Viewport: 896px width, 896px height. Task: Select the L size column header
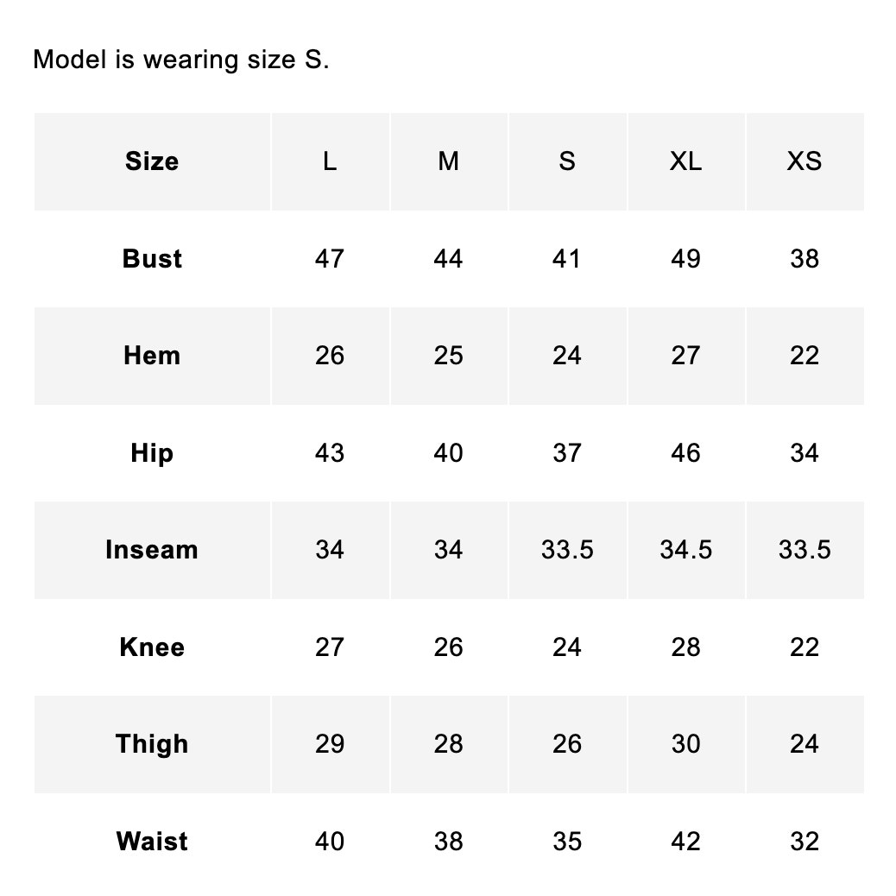(331, 161)
